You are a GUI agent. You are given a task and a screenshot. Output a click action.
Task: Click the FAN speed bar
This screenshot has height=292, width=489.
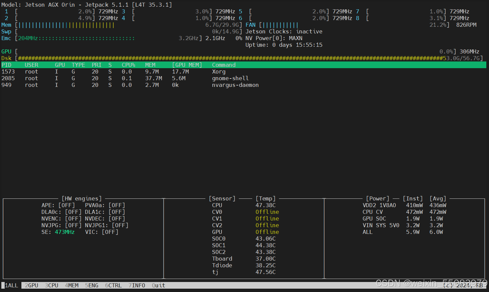[354, 25]
